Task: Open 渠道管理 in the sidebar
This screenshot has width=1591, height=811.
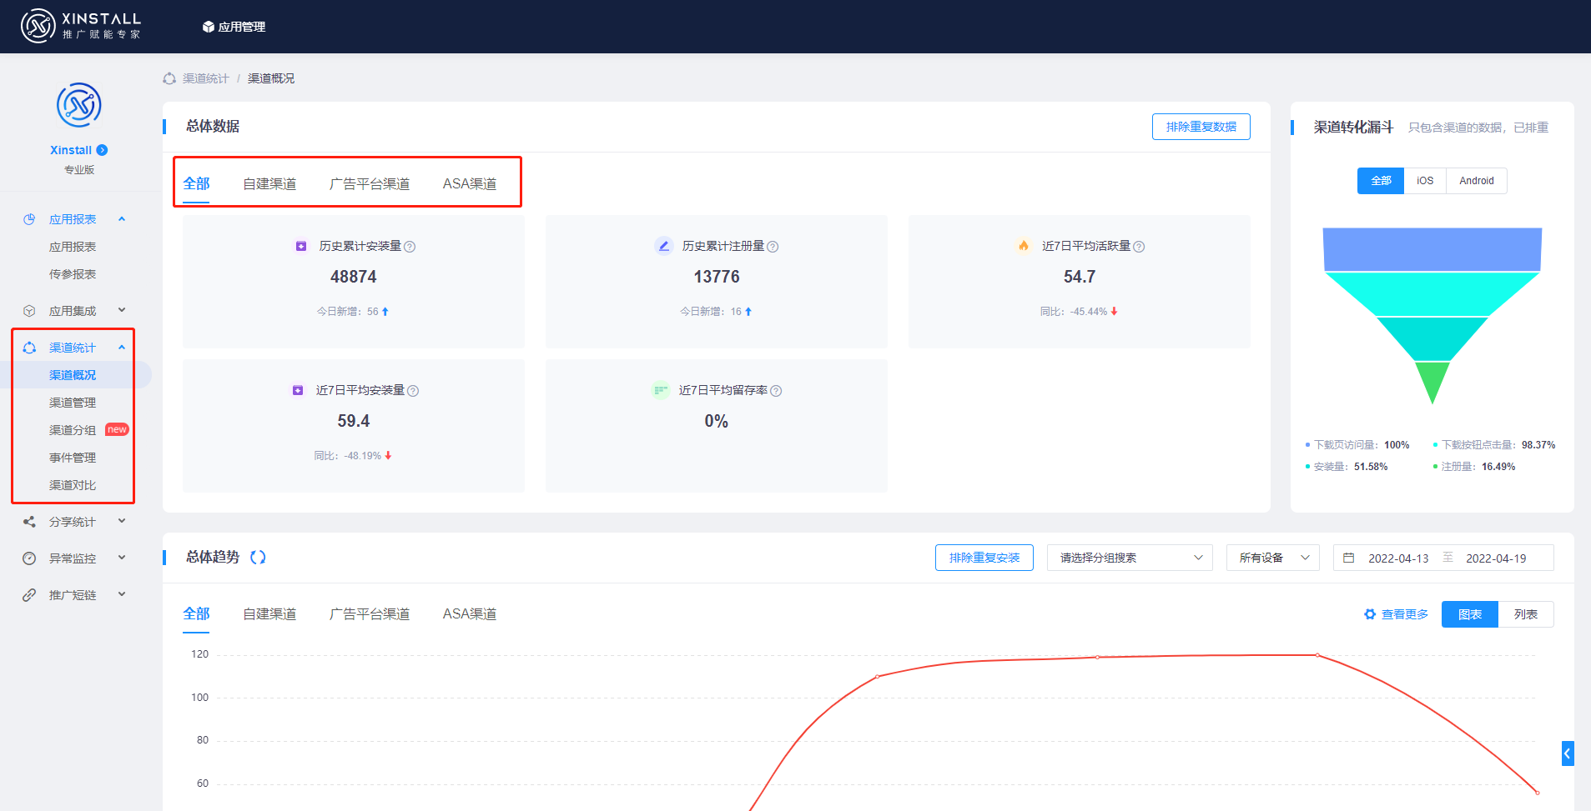Action: 73,403
